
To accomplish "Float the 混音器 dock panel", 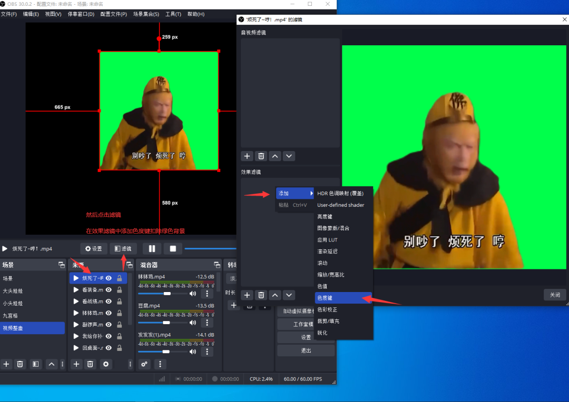I will pos(217,265).
